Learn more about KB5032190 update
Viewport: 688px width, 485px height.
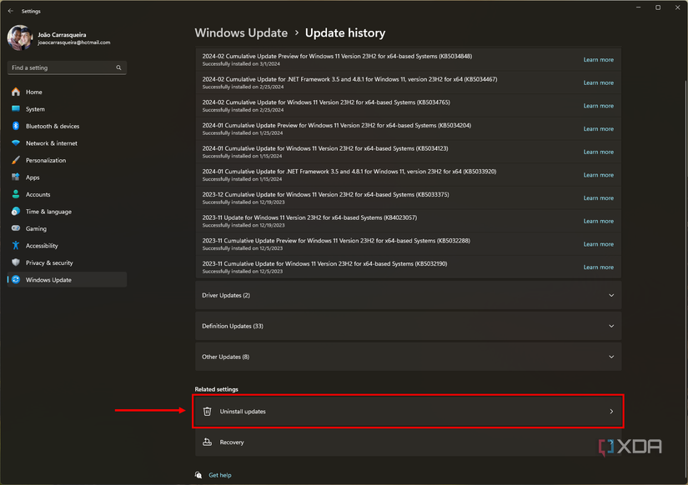598,267
